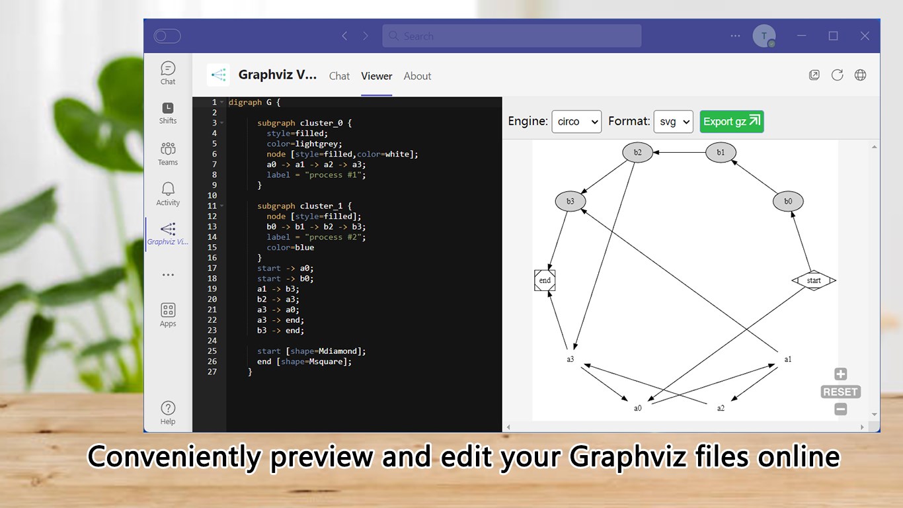Click code line 'color=lightgrey;'
The height and width of the screenshot is (508, 903).
tap(304, 144)
